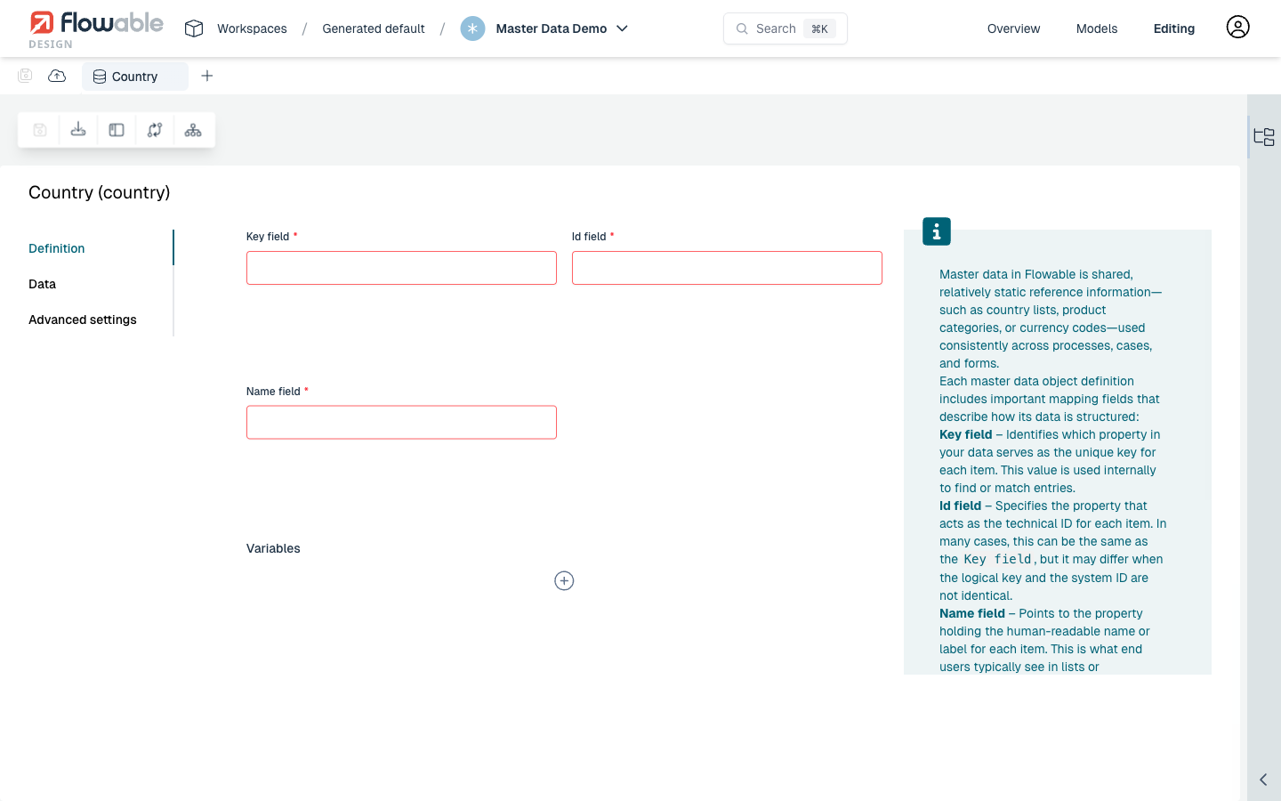Switch to the Country tab

(x=134, y=76)
